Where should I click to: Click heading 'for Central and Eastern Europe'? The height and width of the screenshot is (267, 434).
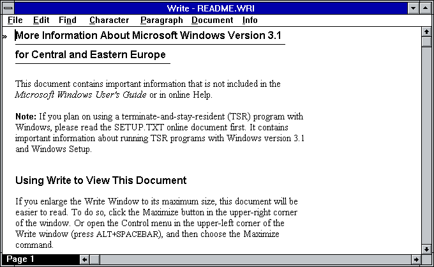click(90, 54)
